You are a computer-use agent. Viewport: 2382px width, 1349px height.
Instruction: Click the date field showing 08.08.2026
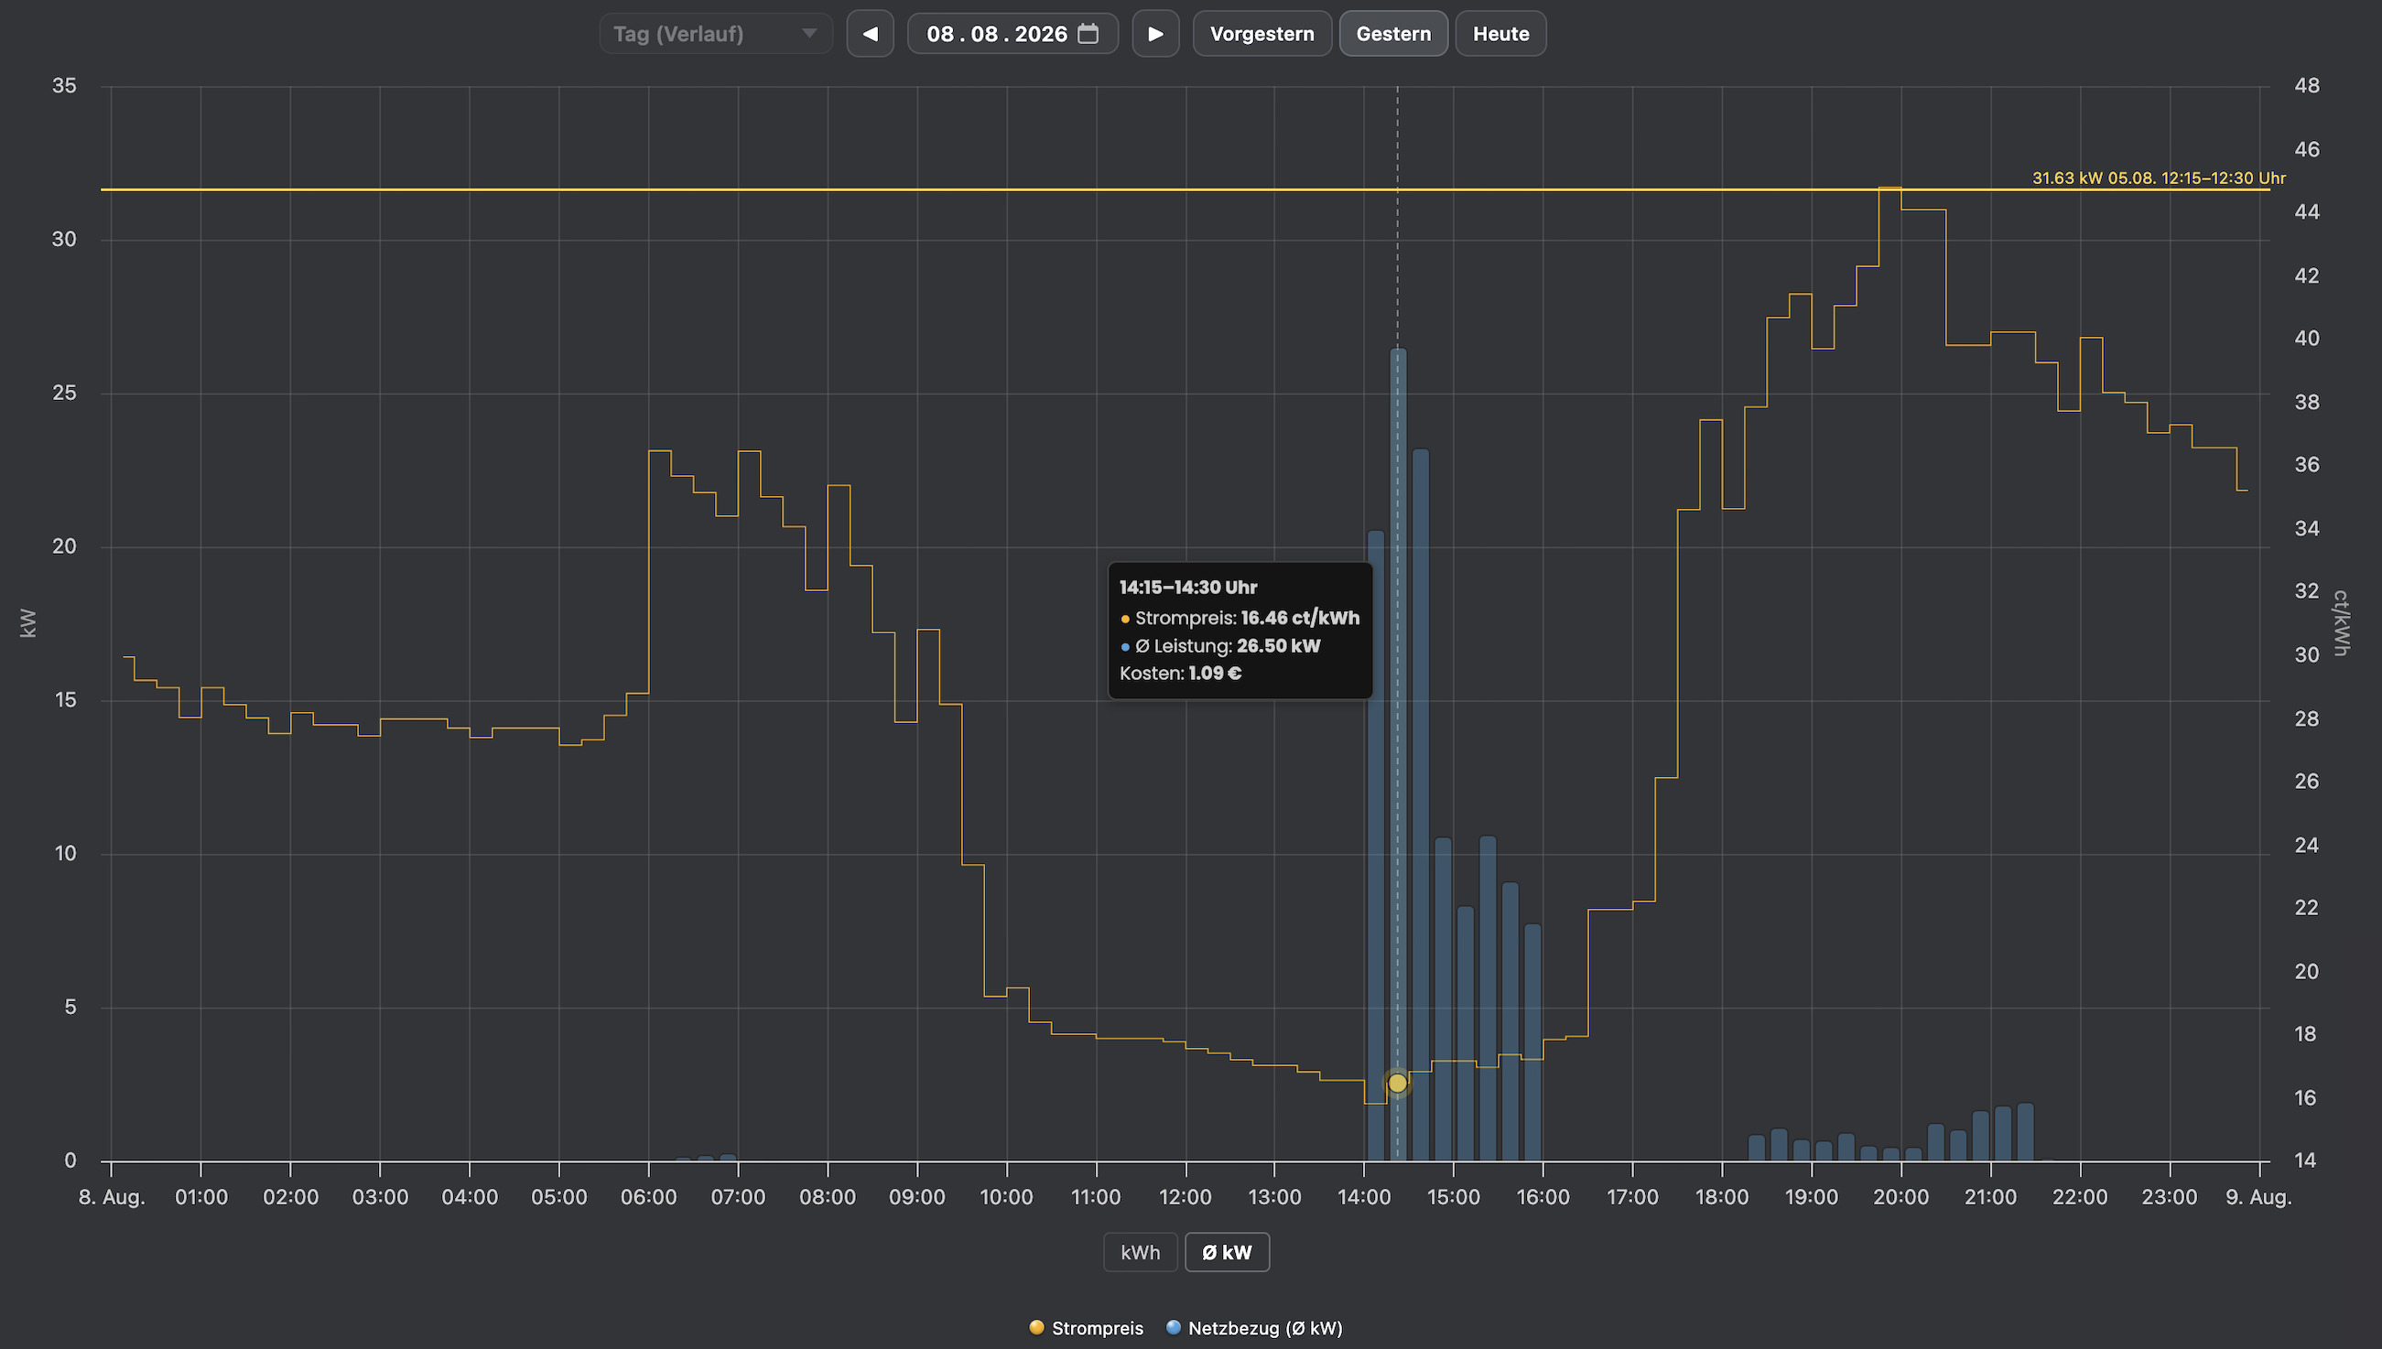tap(1012, 34)
